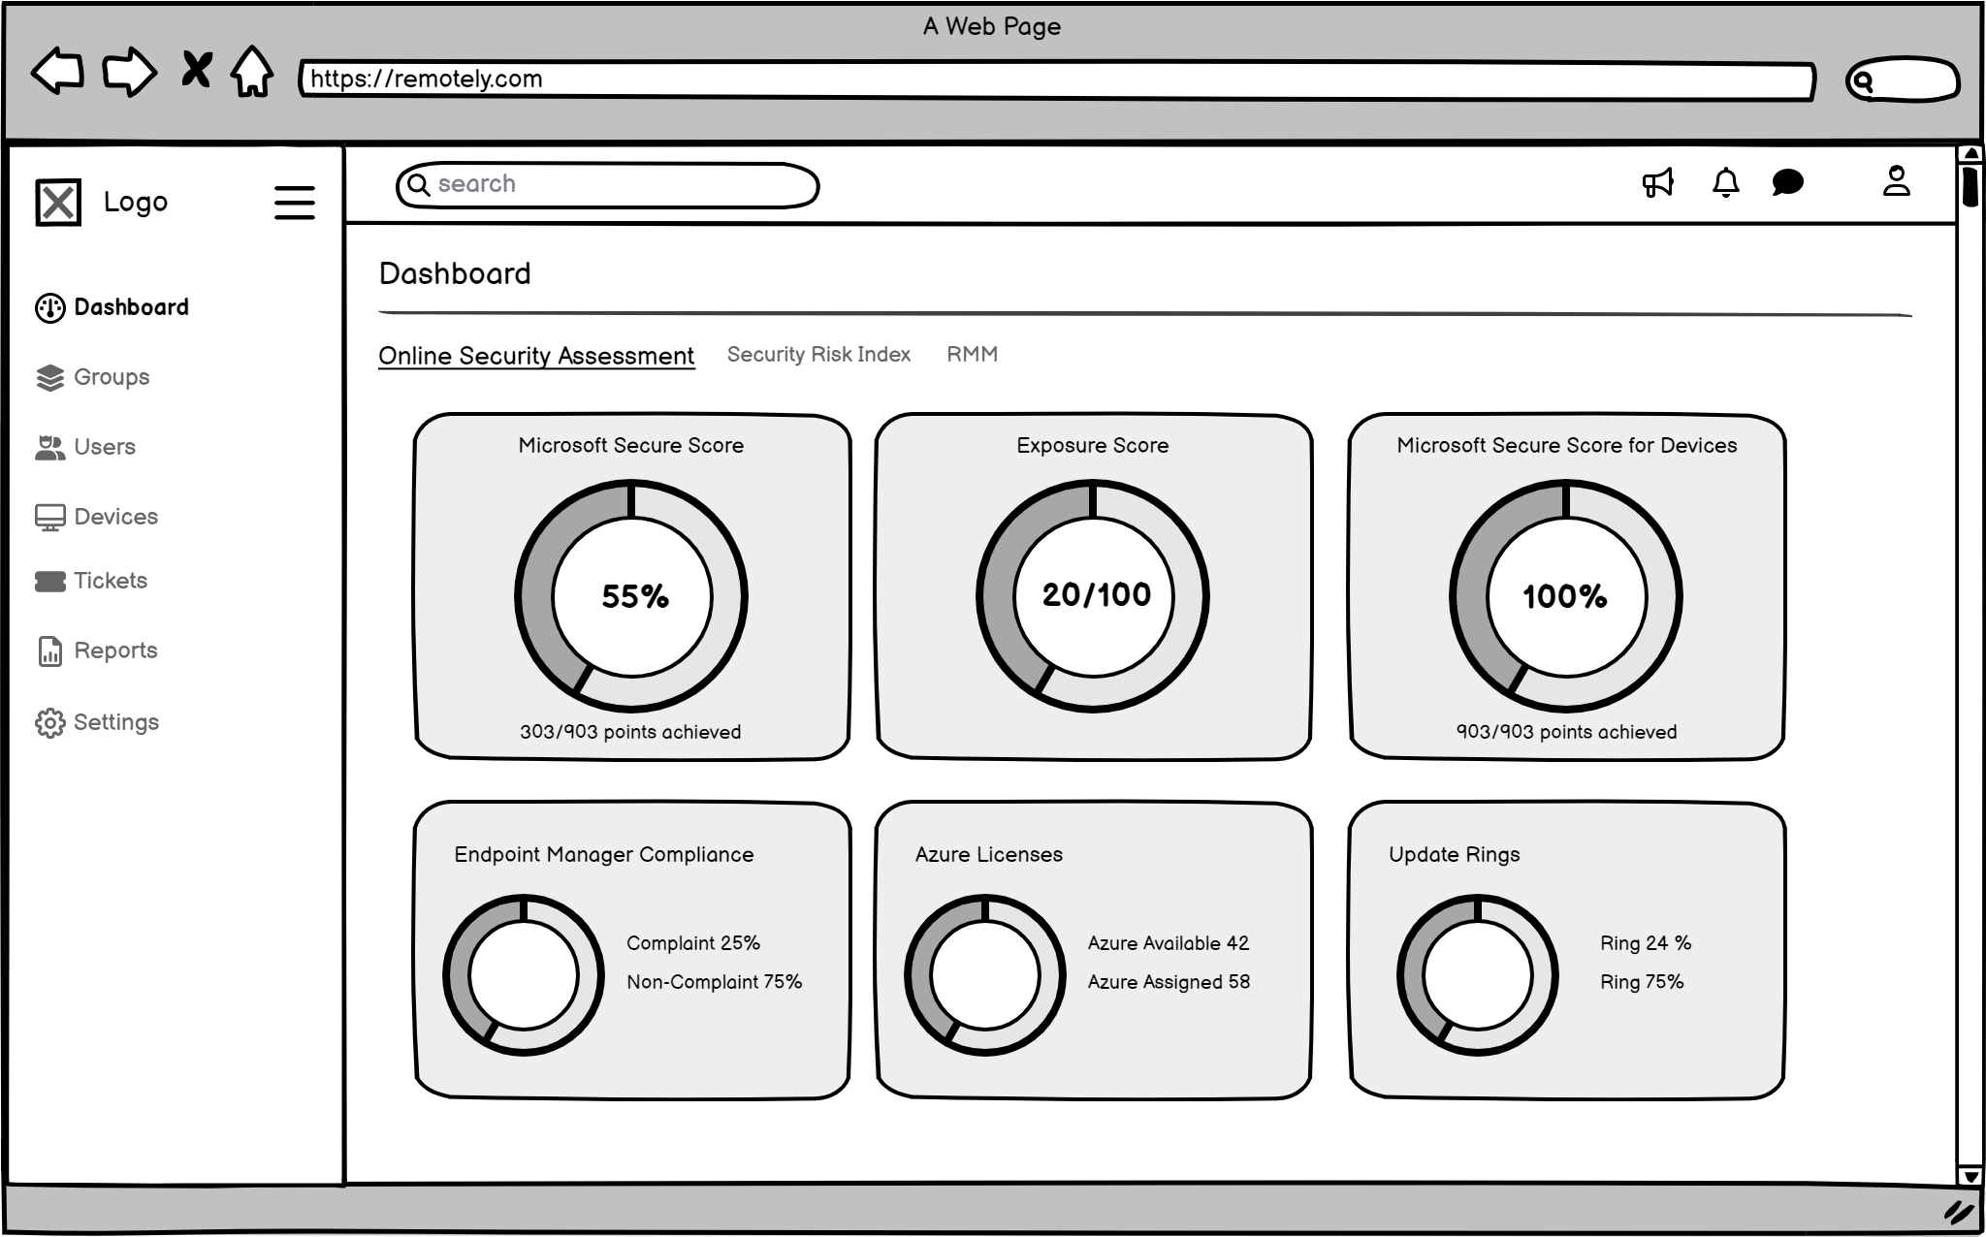Open Groups in the sidebar
Image resolution: width=1986 pixels, height=1237 pixels.
[111, 377]
